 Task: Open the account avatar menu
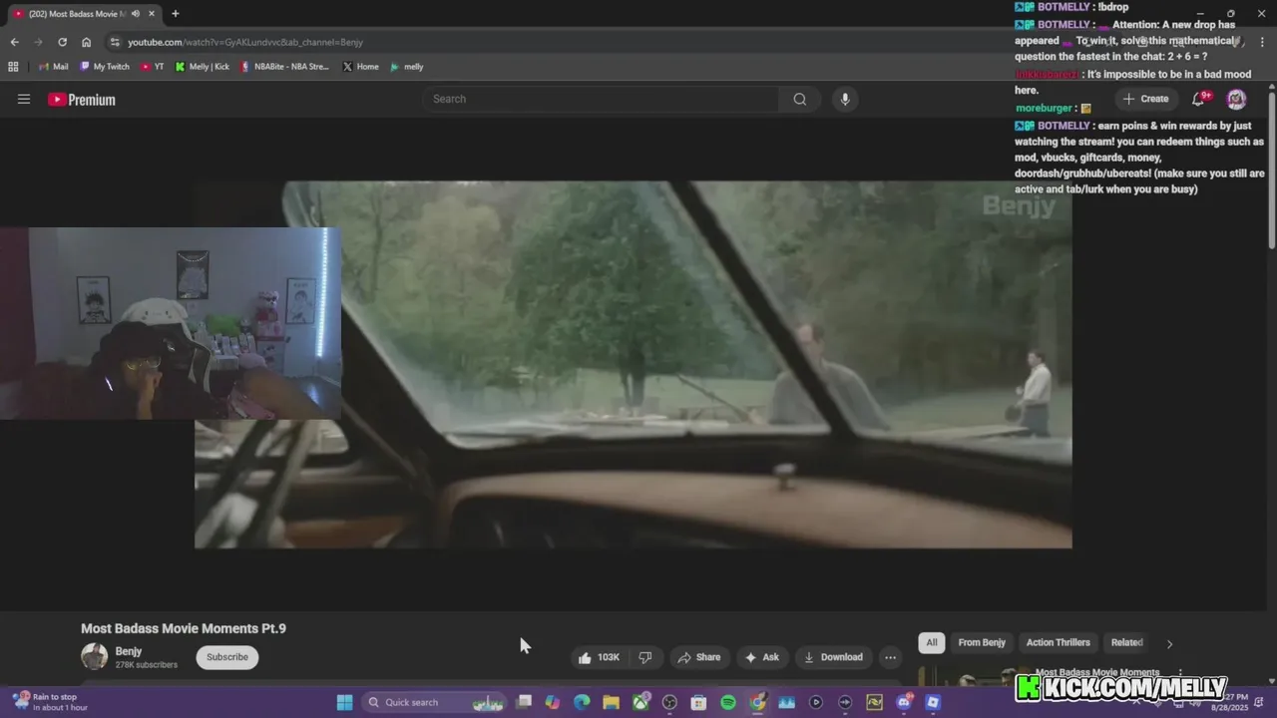pos(1236,99)
